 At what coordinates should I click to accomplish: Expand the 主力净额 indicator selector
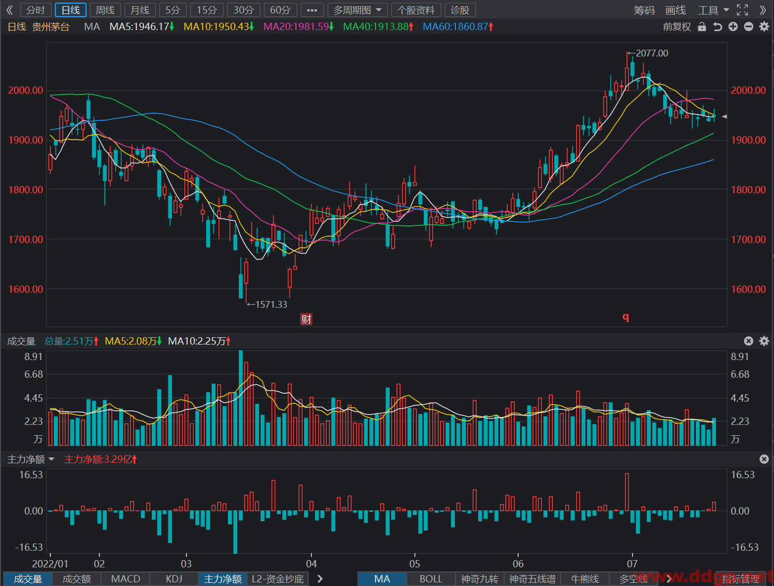(31, 460)
